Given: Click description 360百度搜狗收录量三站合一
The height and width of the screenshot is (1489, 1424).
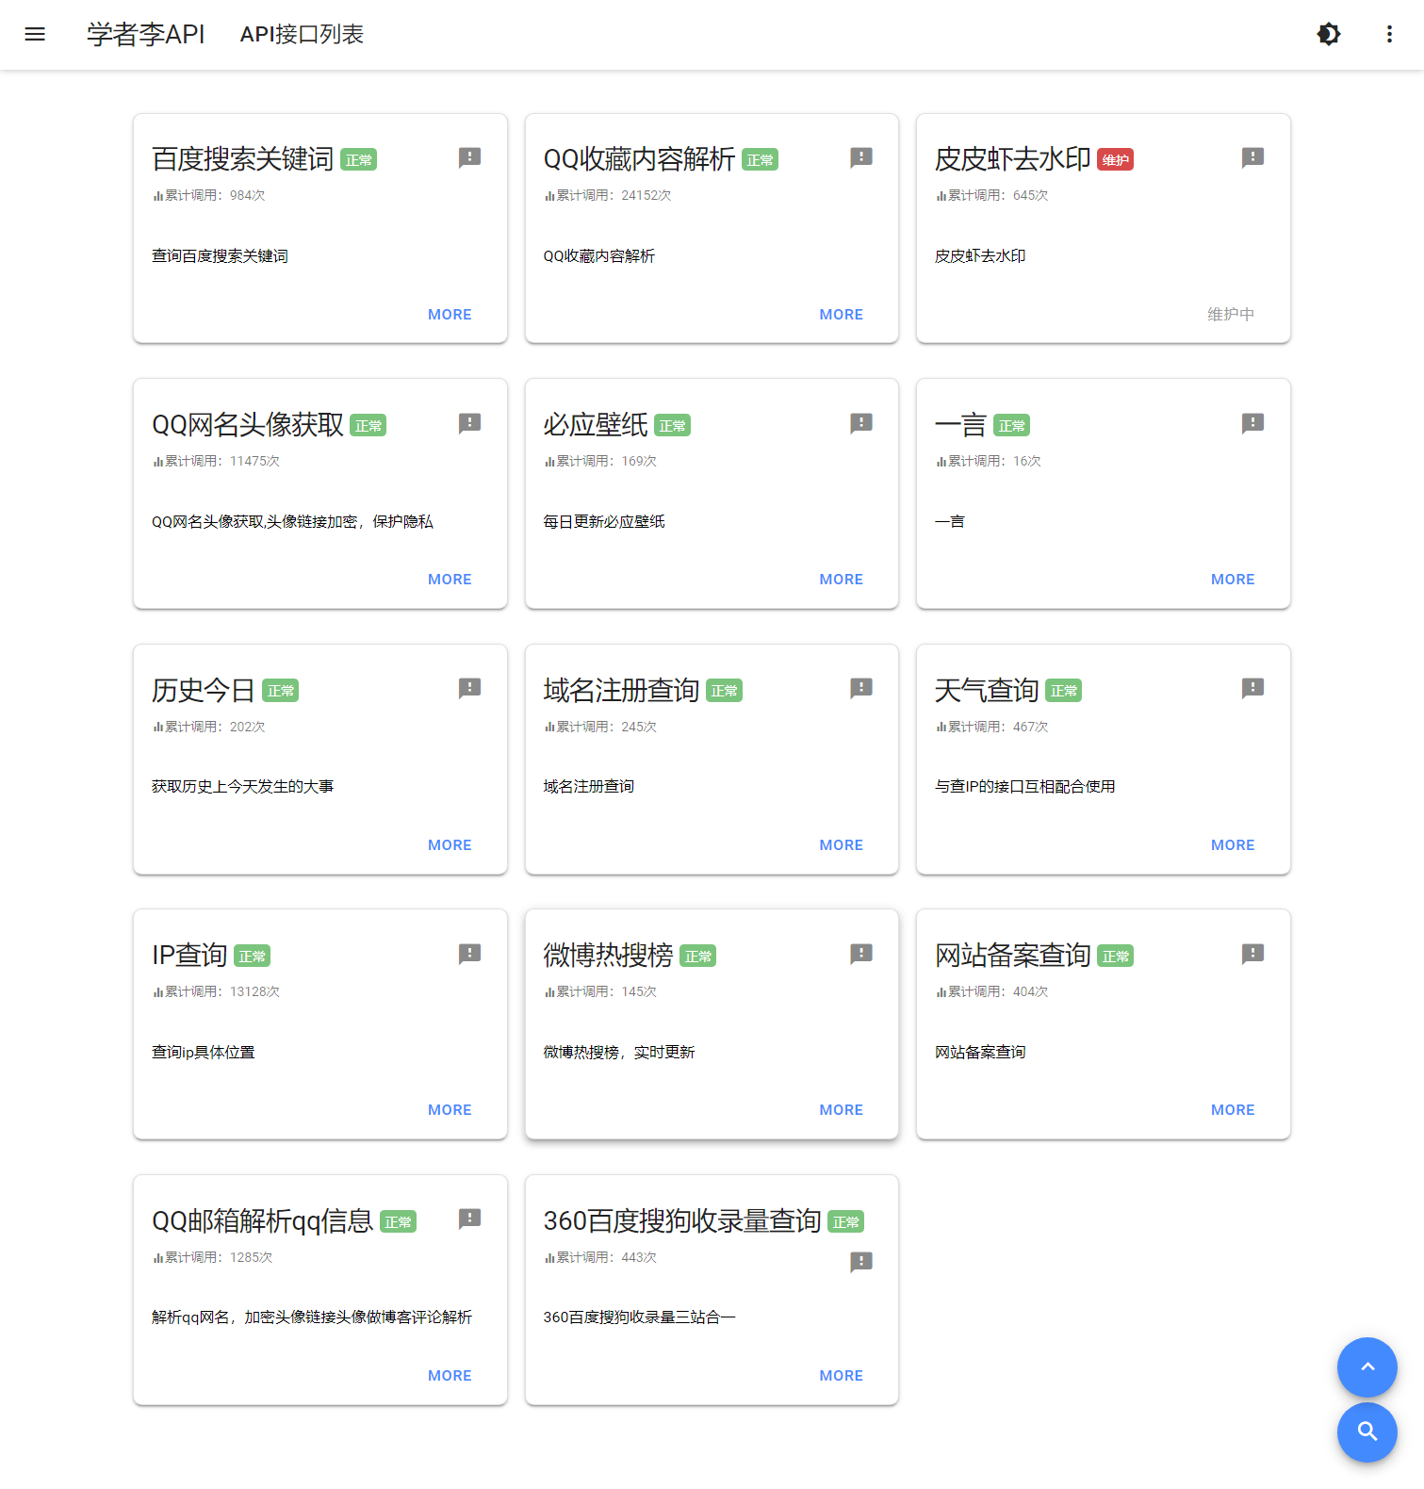Looking at the screenshot, I should tap(640, 1317).
